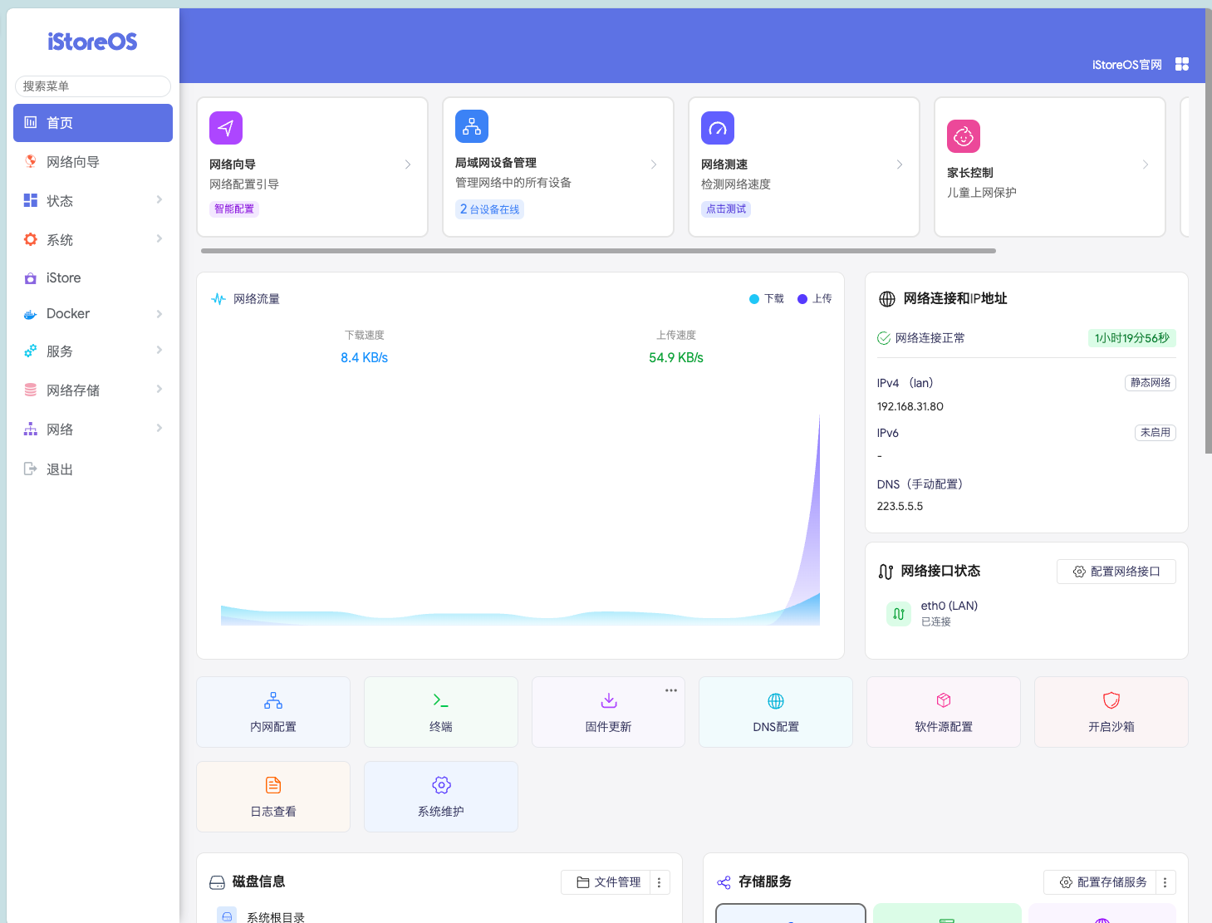The height and width of the screenshot is (923, 1212).
Task: Click the 配置网络接口 button
Action: tap(1116, 572)
